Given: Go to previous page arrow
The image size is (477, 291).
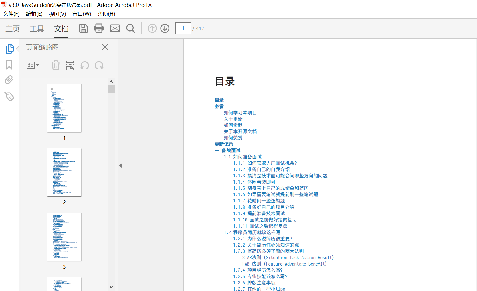Looking at the screenshot, I should 152,28.
